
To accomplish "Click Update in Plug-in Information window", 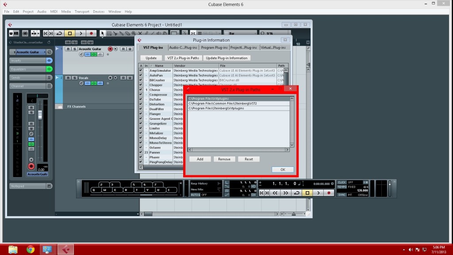I will 151,58.
